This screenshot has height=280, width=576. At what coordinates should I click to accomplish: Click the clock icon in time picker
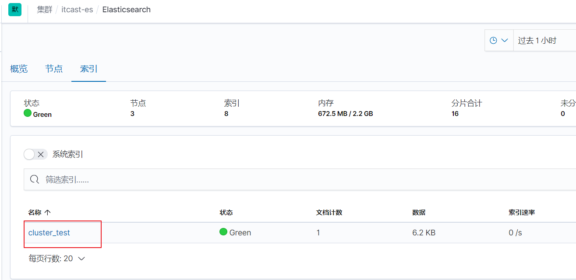493,40
